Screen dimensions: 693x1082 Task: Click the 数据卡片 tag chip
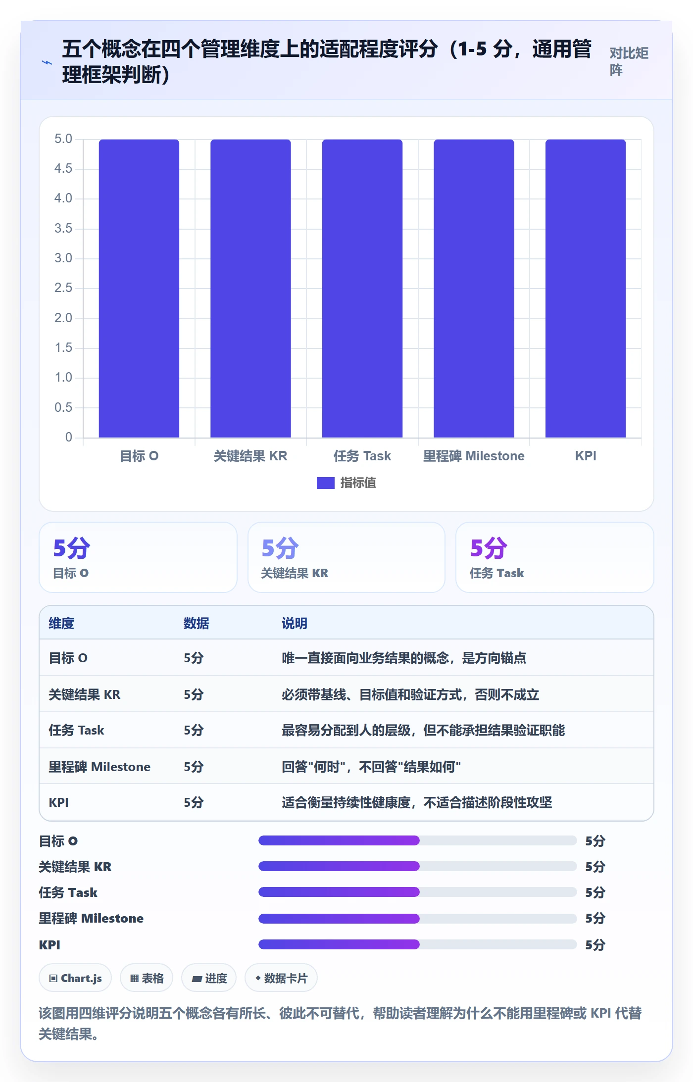[x=281, y=978]
